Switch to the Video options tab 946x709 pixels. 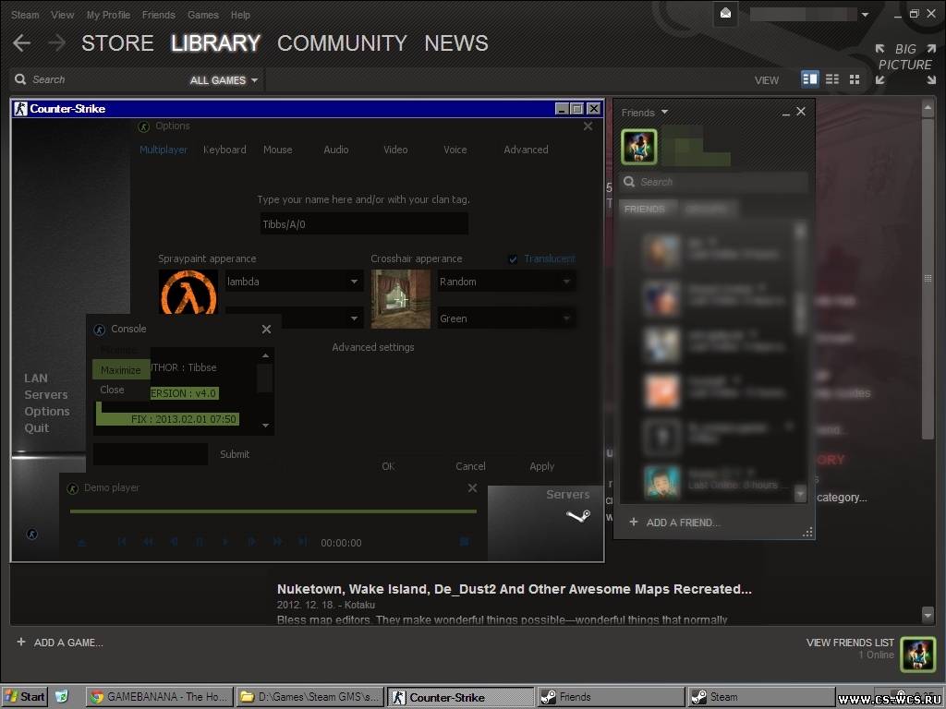click(x=395, y=150)
